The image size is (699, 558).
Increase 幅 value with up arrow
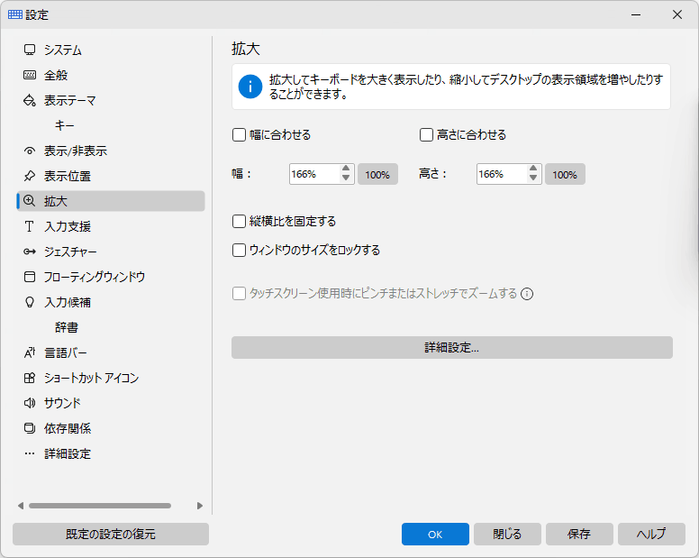pyautogui.click(x=346, y=169)
